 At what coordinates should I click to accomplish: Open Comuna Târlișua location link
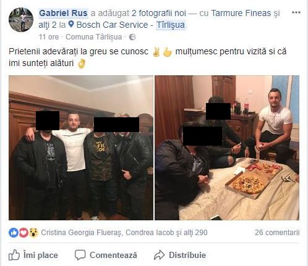(x=94, y=37)
